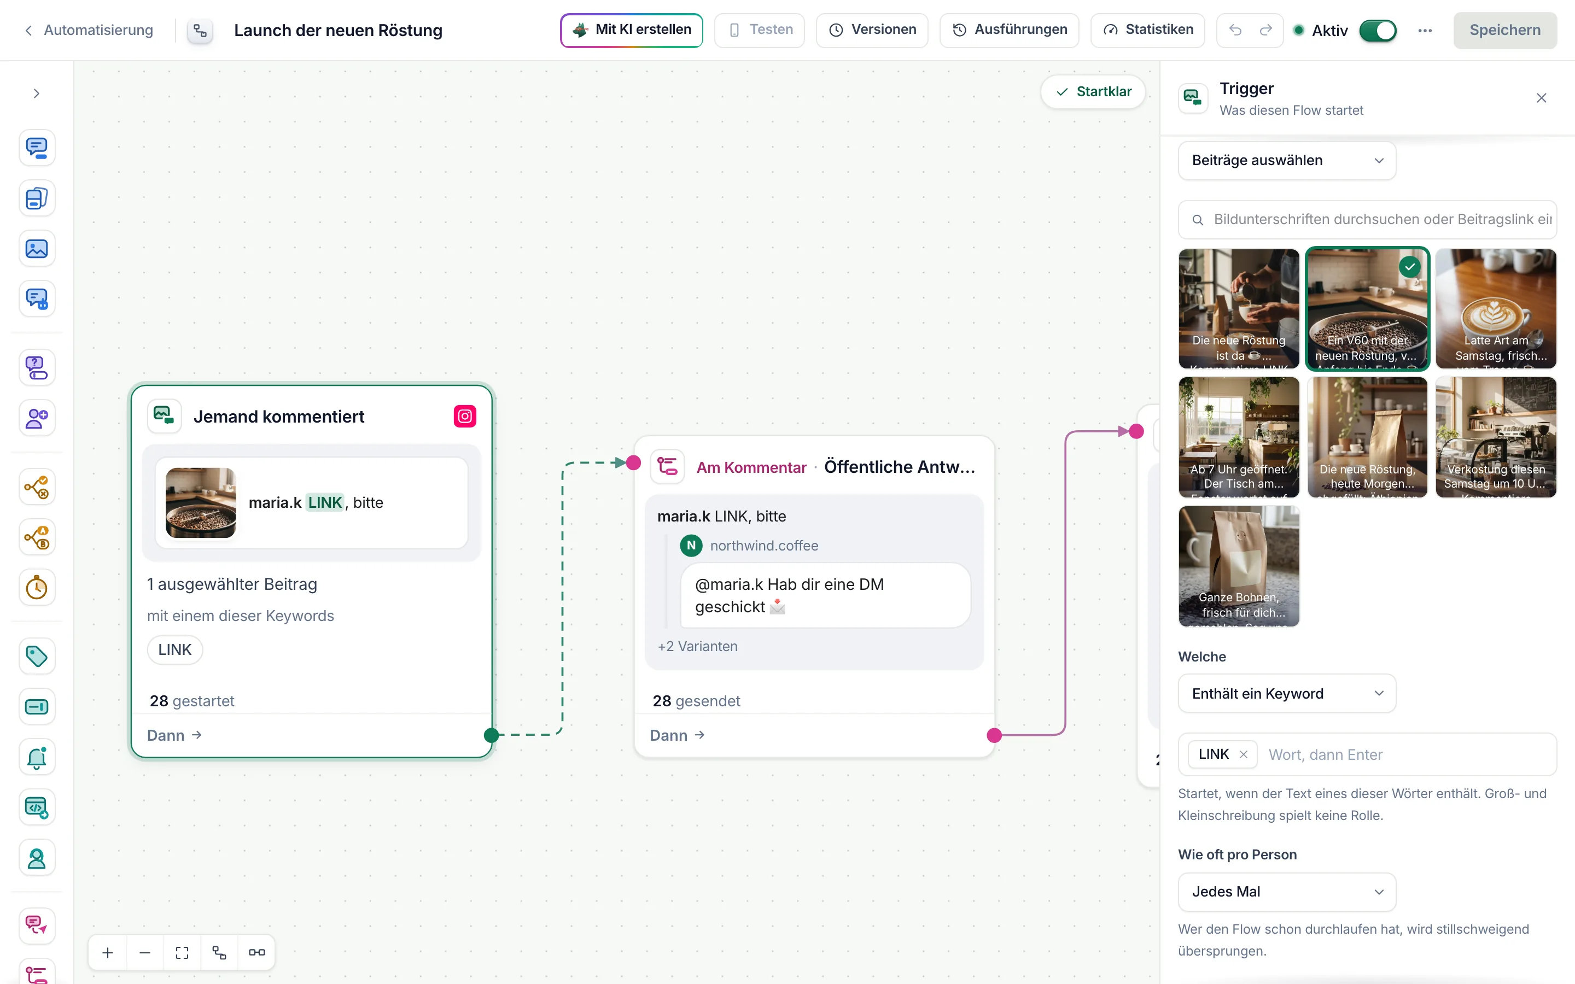Viewport: 1575px width, 984px height.
Task: Click the Instagram icon on the trigger card
Action: coord(465,416)
